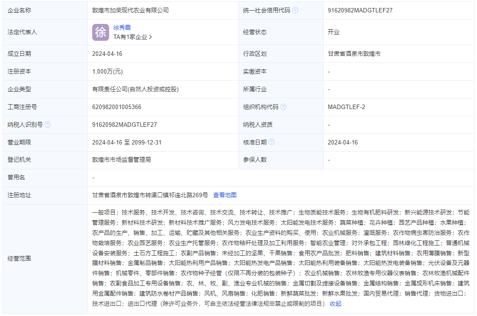Click help icon beside 统一社会信用代码
This screenshot has height=316, width=477.
[x=295, y=10]
